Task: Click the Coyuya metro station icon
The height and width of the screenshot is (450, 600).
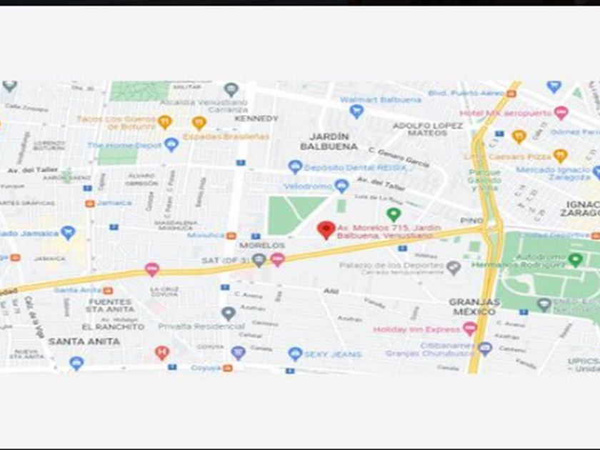Action: (228, 368)
